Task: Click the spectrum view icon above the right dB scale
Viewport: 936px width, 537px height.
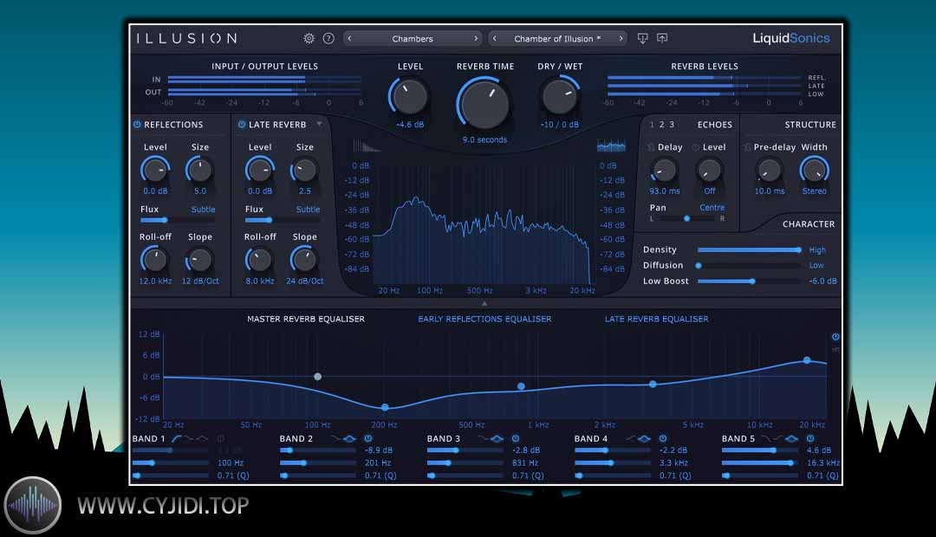Action: click(x=611, y=146)
